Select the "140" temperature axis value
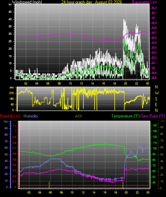 point(155,125)
